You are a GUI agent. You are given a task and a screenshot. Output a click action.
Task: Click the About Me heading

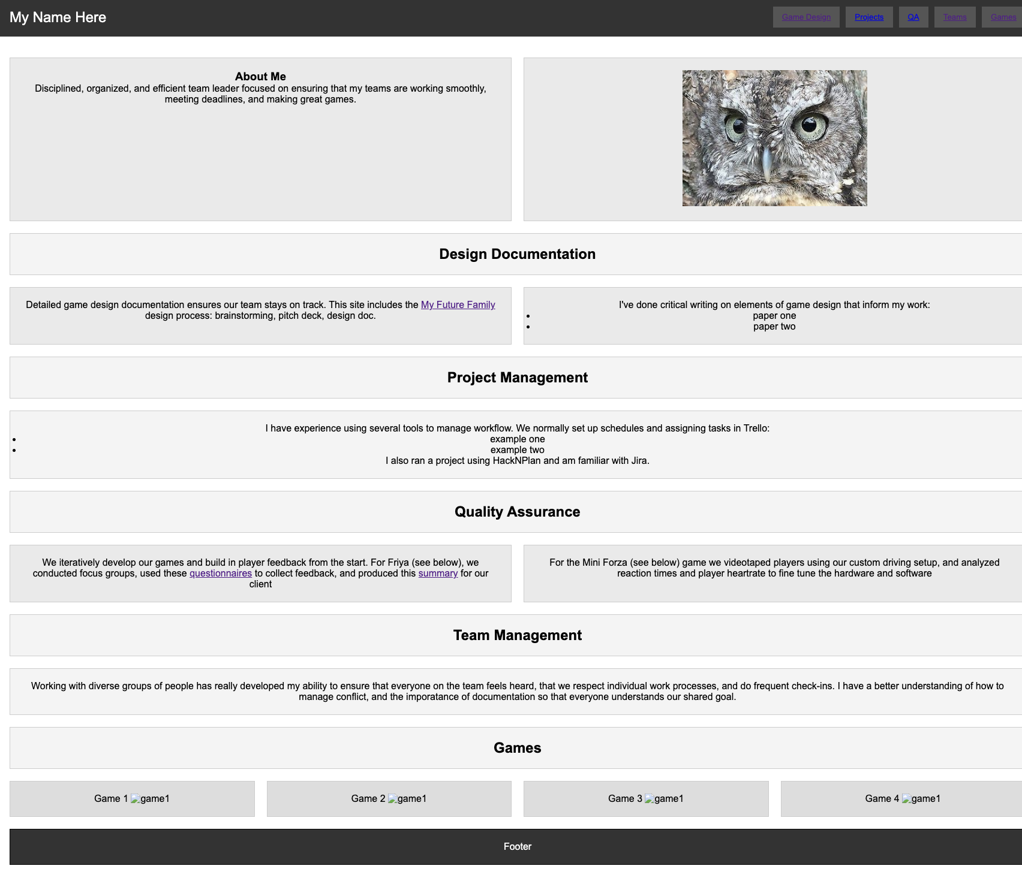click(x=260, y=77)
